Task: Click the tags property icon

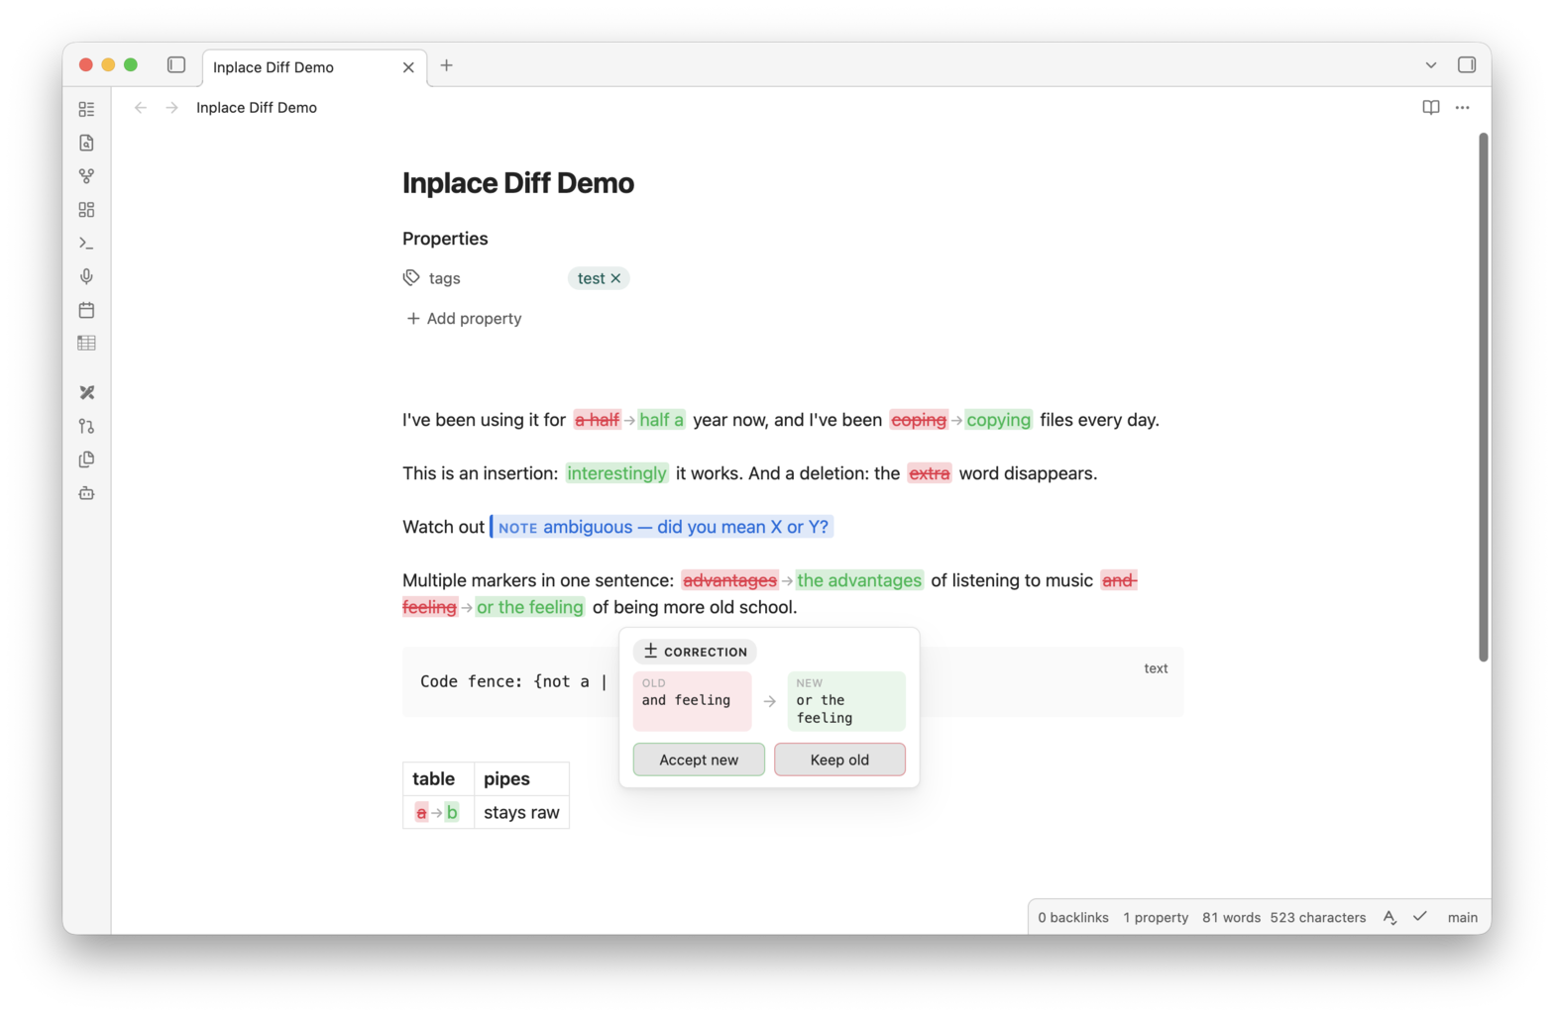Action: [411, 278]
